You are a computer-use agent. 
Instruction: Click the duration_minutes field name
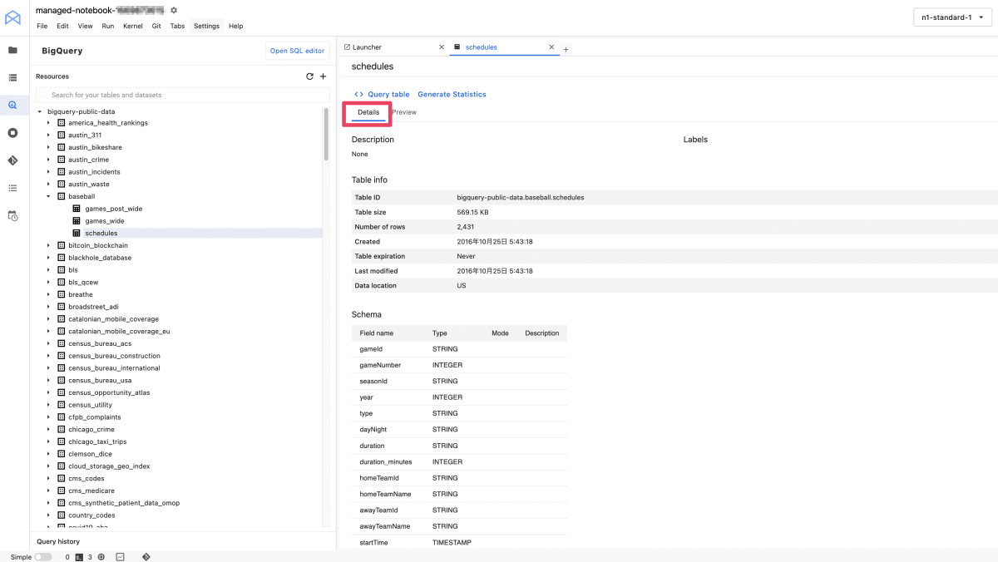tap(385, 462)
